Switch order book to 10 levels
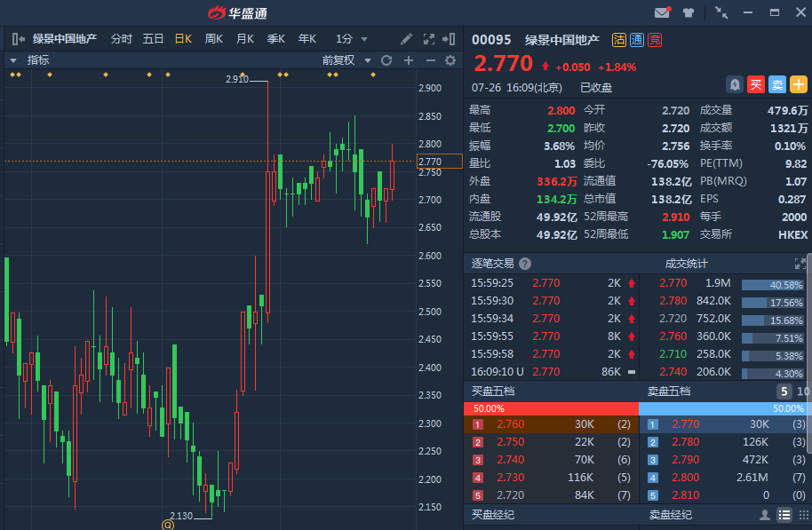The width and height of the screenshot is (812, 530). pos(803,392)
